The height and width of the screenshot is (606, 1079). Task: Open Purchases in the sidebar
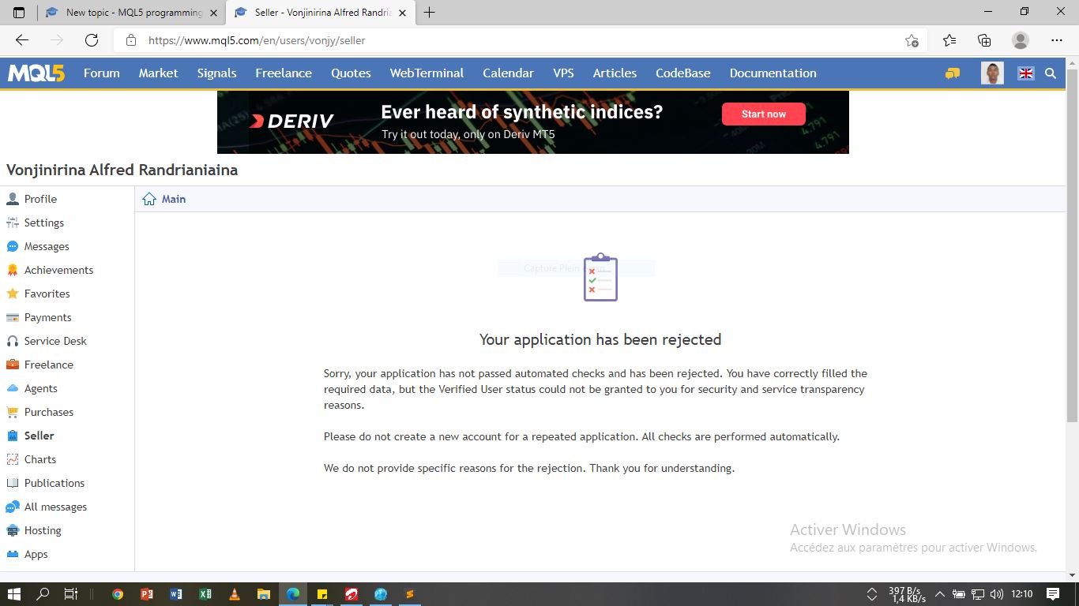pos(39,412)
